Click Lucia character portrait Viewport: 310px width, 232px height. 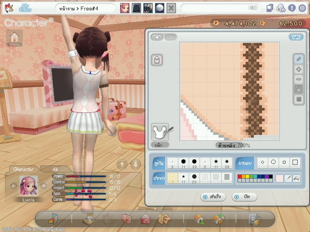(x=28, y=186)
